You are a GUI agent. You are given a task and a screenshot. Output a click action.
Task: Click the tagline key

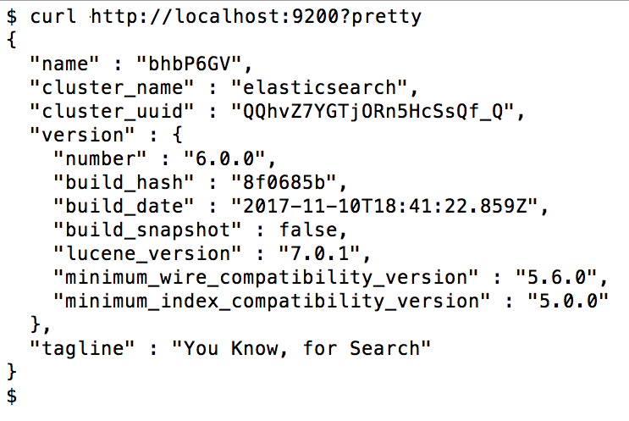82,348
